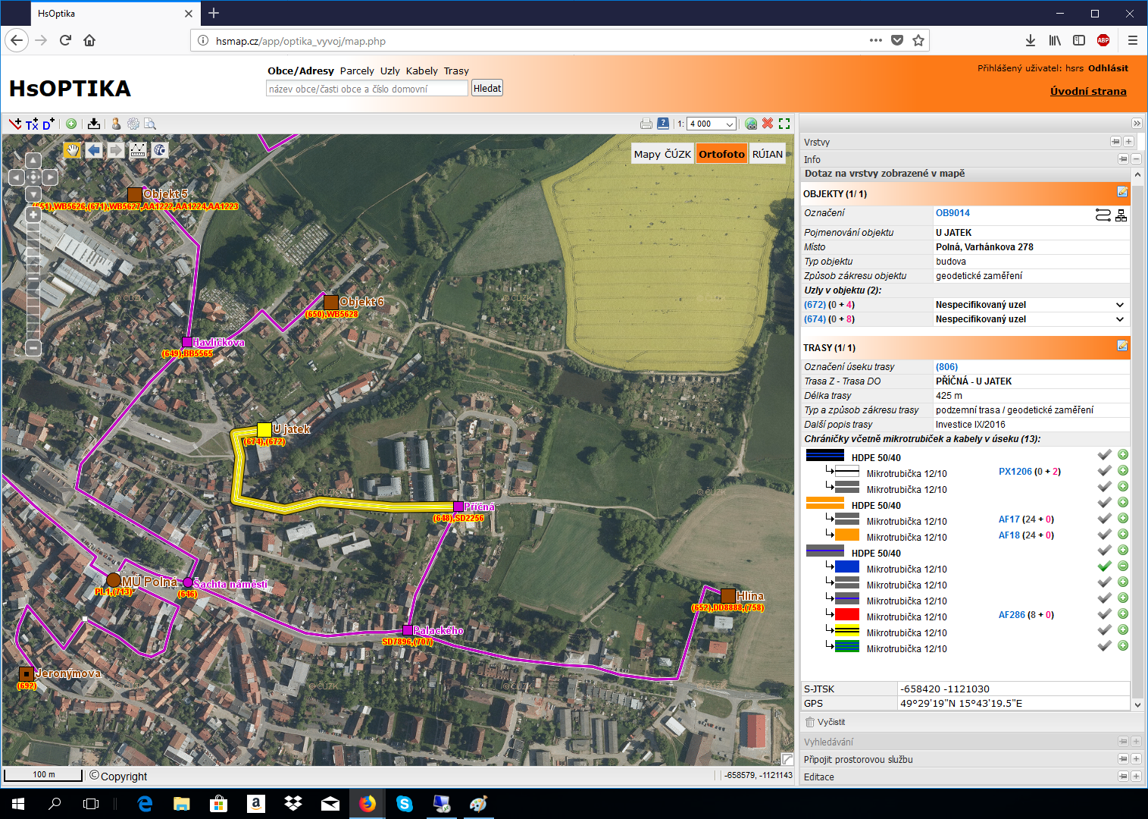Toggle the green checkmark on blue Mikrotrubička row

pyautogui.click(x=1105, y=566)
